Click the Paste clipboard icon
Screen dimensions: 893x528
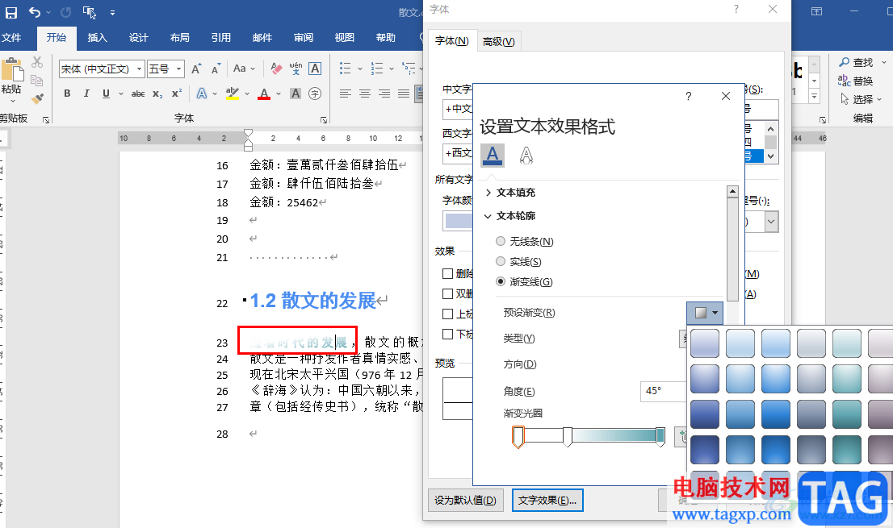pyautogui.click(x=12, y=69)
